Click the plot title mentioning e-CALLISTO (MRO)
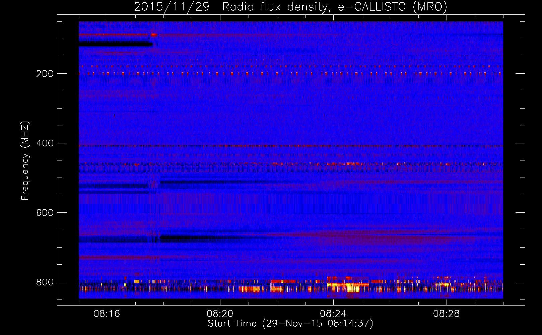Viewport: 542px width, 335px height. [x=290, y=7]
